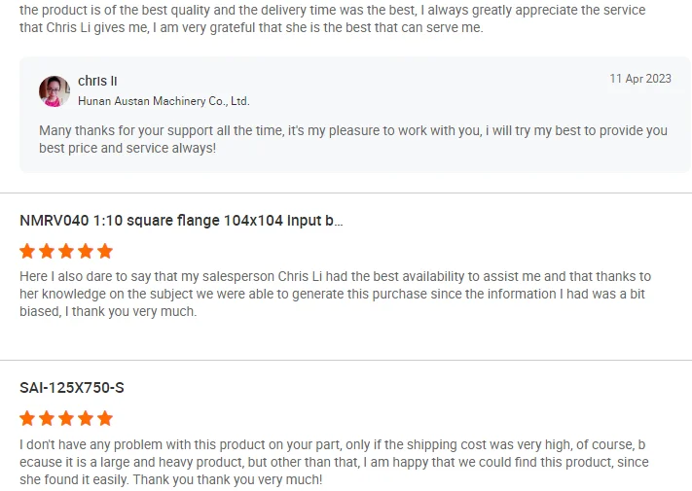Open Hunan Austan Machinery Co., Ltd. company link

[x=164, y=101]
